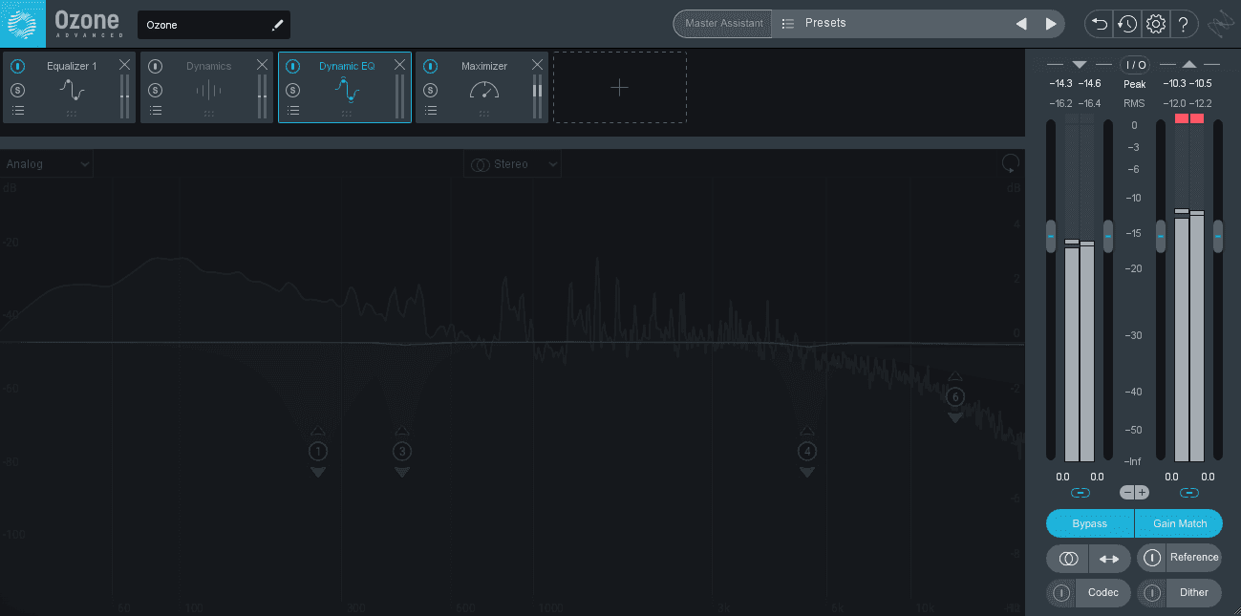1241x616 pixels.
Task: Click the input left gain fader handle
Action: 1051,236
